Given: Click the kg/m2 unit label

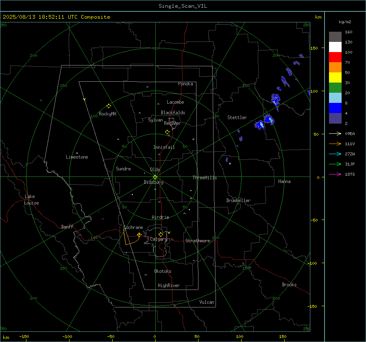Looking at the screenshot, I should (x=345, y=22).
